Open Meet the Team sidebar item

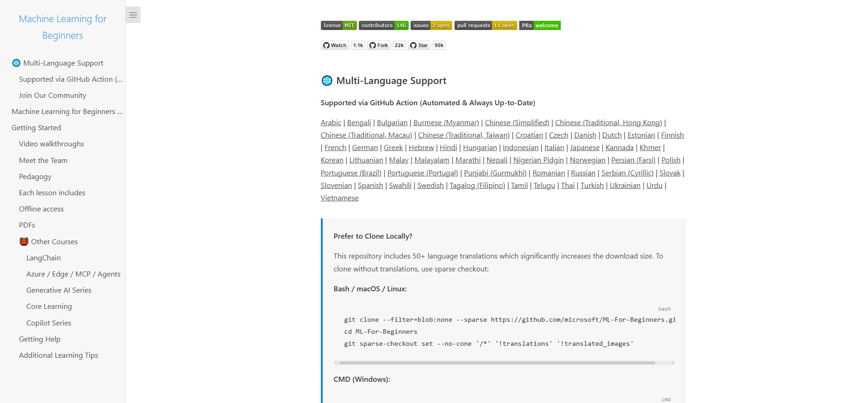click(x=43, y=161)
